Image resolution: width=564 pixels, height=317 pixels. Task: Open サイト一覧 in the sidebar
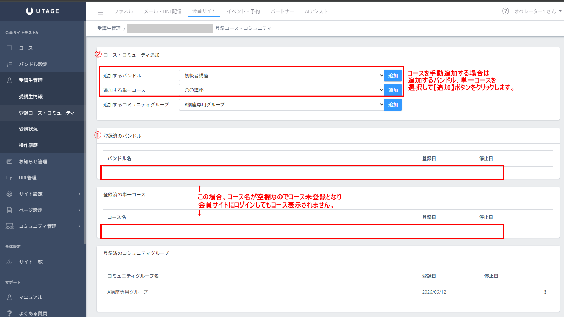[x=31, y=262]
